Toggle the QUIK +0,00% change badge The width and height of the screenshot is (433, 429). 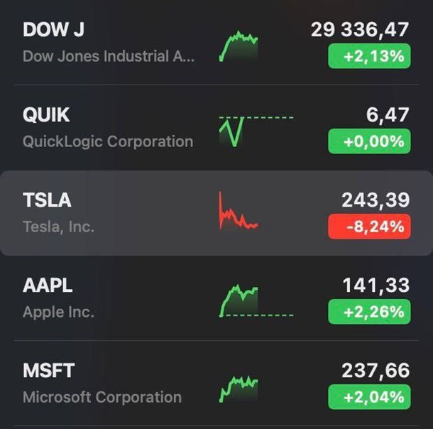point(369,142)
